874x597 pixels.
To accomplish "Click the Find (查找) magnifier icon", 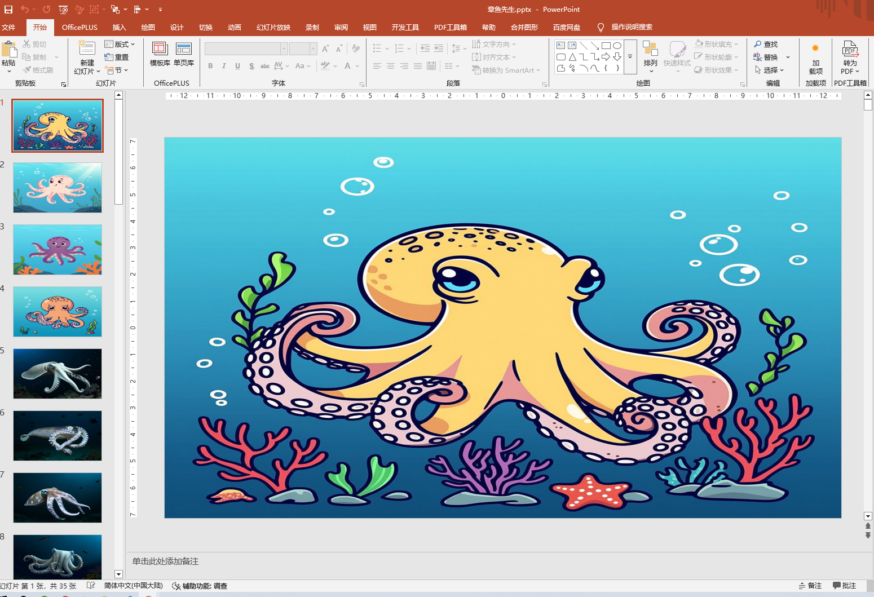I will point(758,44).
